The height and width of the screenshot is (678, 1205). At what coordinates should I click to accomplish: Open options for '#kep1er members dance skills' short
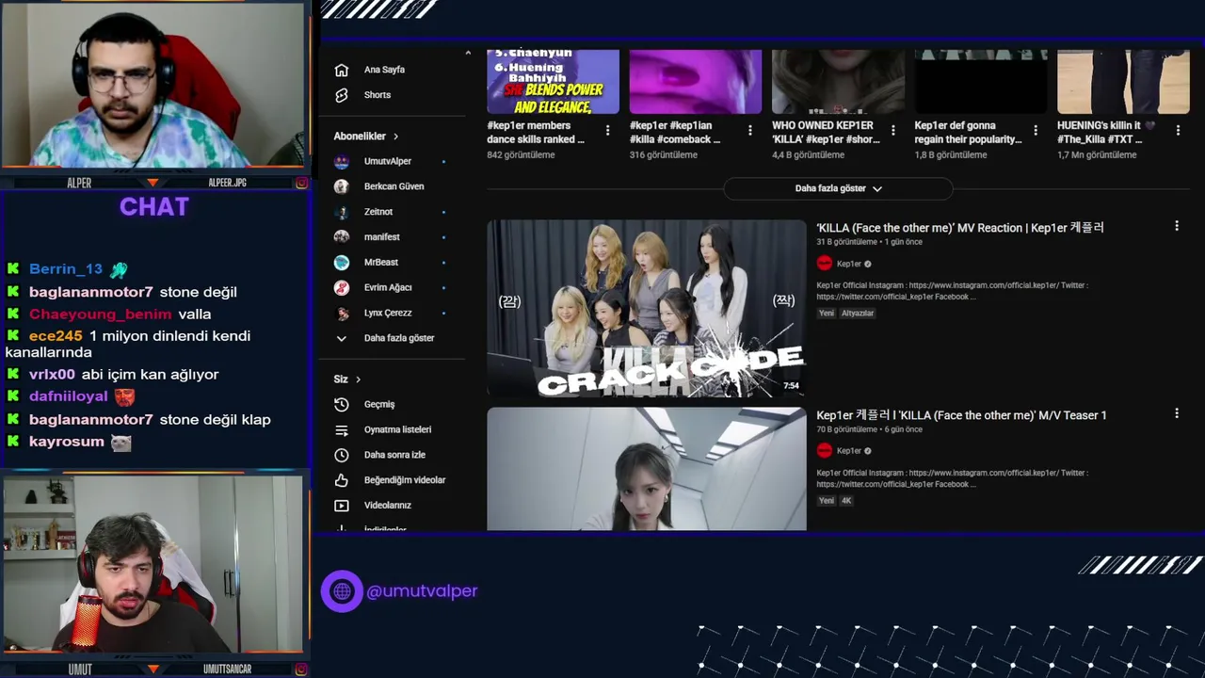[607, 130]
